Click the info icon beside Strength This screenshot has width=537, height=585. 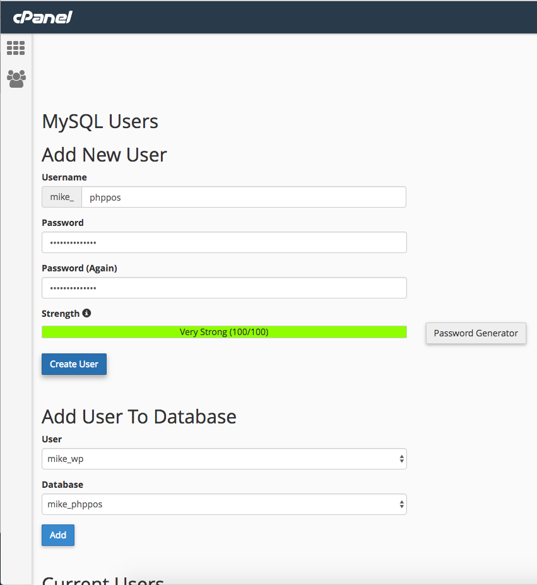coord(86,313)
